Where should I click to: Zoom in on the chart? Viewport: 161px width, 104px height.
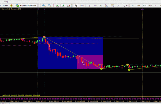coord(44,6)
